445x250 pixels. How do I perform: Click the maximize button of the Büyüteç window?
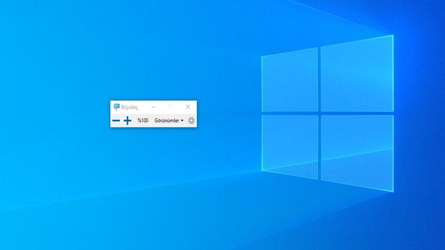[171, 107]
